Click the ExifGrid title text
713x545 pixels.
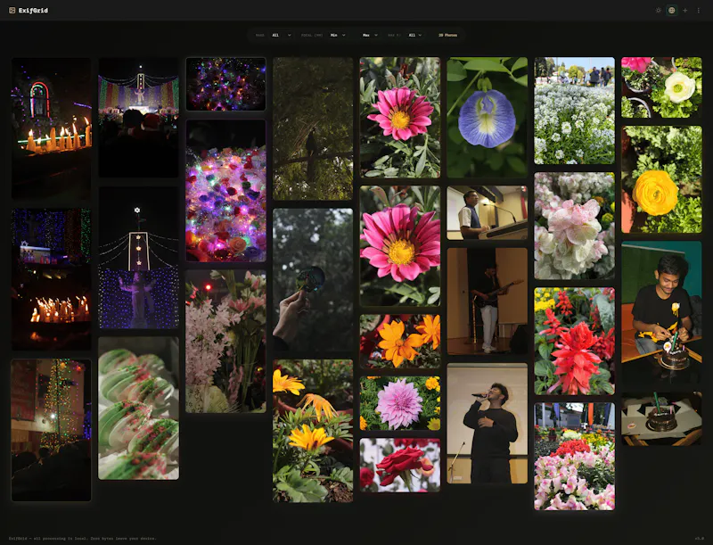pos(33,11)
